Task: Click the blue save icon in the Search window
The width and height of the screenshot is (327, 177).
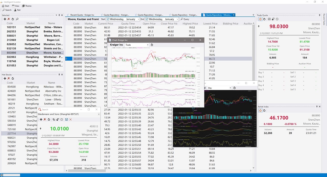Action: pyautogui.click(x=67, y=120)
